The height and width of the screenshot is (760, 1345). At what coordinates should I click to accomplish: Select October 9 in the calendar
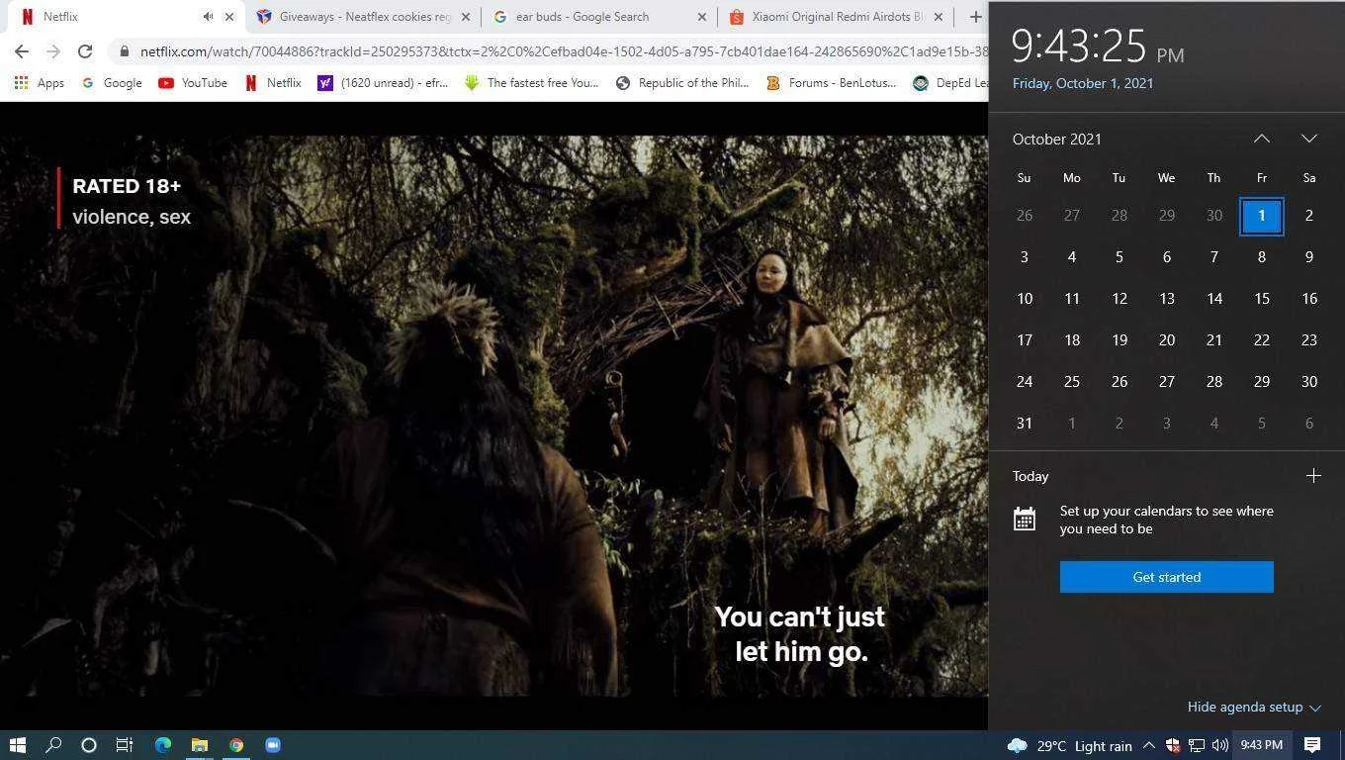click(x=1309, y=257)
